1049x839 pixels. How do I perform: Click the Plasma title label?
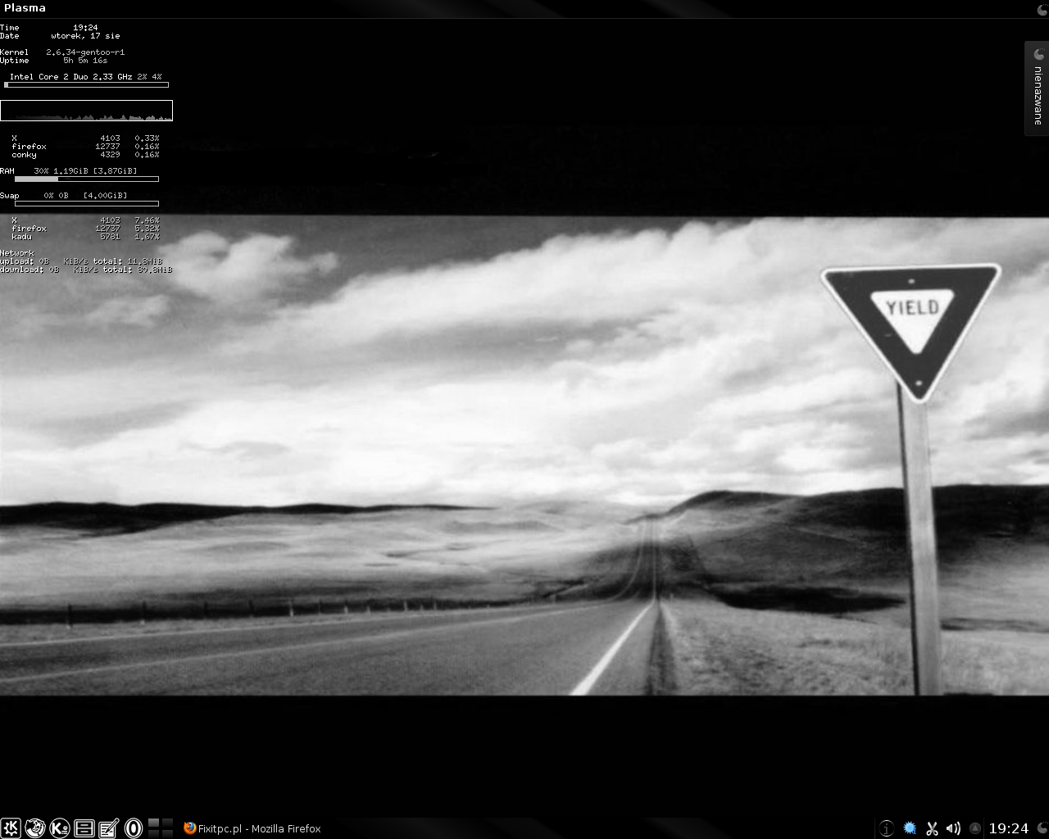pyautogui.click(x=25, y=8)
